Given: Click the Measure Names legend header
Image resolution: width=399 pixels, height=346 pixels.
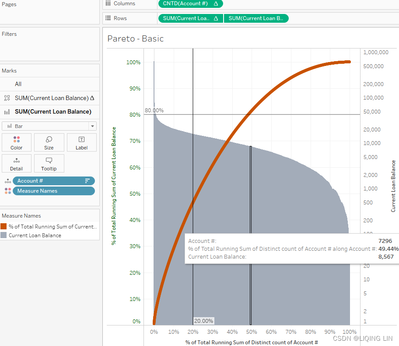Looking at the screenshot, I should click(x=21, y=216).
